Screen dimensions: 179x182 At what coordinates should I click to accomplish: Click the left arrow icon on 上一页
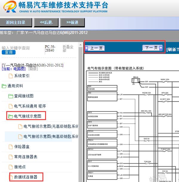click(x=87, y=48)
